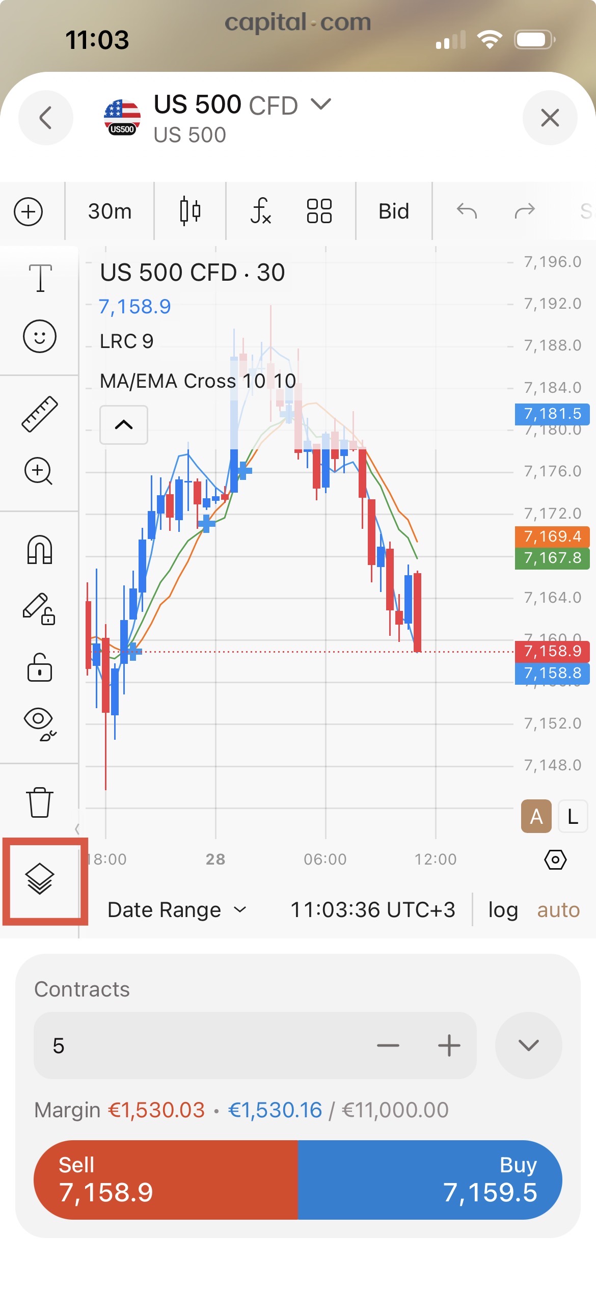
Task: Open the object tree layers icon
Action: (40, 879)
